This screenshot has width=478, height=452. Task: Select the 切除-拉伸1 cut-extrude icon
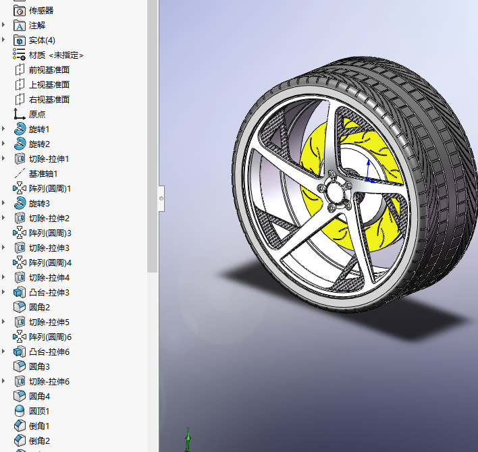tap(20, 159)
